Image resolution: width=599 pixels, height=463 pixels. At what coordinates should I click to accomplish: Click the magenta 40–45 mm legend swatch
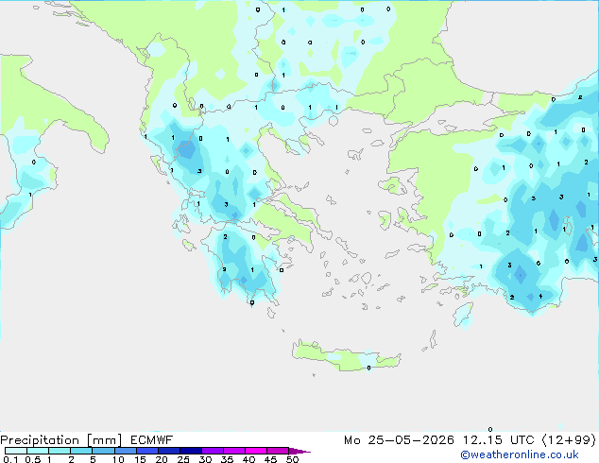pyautogui.click(x=256, y=451)
